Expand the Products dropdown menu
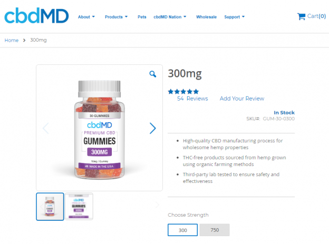The height and width of the screenshot is (244, 329). click(x=116, y=17)
